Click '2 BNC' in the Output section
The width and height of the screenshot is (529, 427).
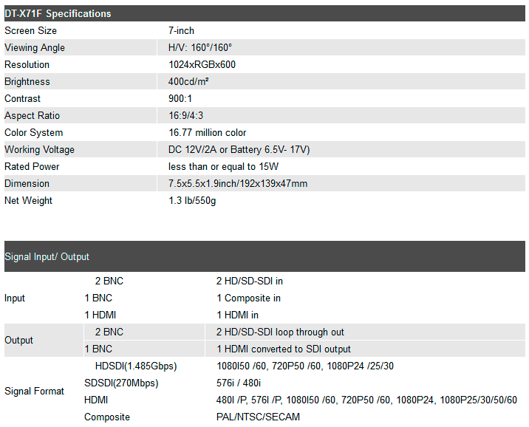pyautogui.click(x=109, y=332)
